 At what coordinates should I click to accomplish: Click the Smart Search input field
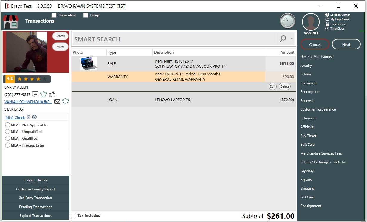(175, 39)
